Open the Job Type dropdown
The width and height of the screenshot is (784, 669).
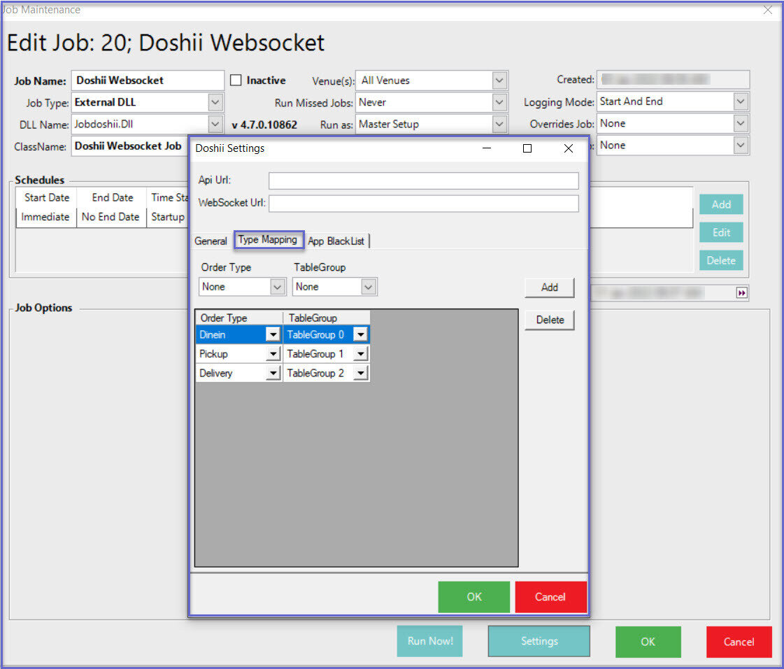215,103
